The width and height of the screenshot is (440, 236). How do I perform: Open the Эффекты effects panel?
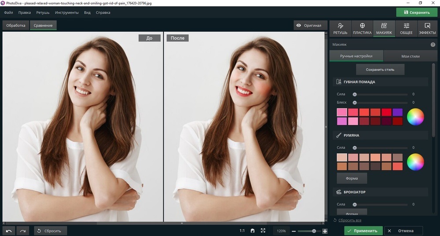tap(427, 29)
